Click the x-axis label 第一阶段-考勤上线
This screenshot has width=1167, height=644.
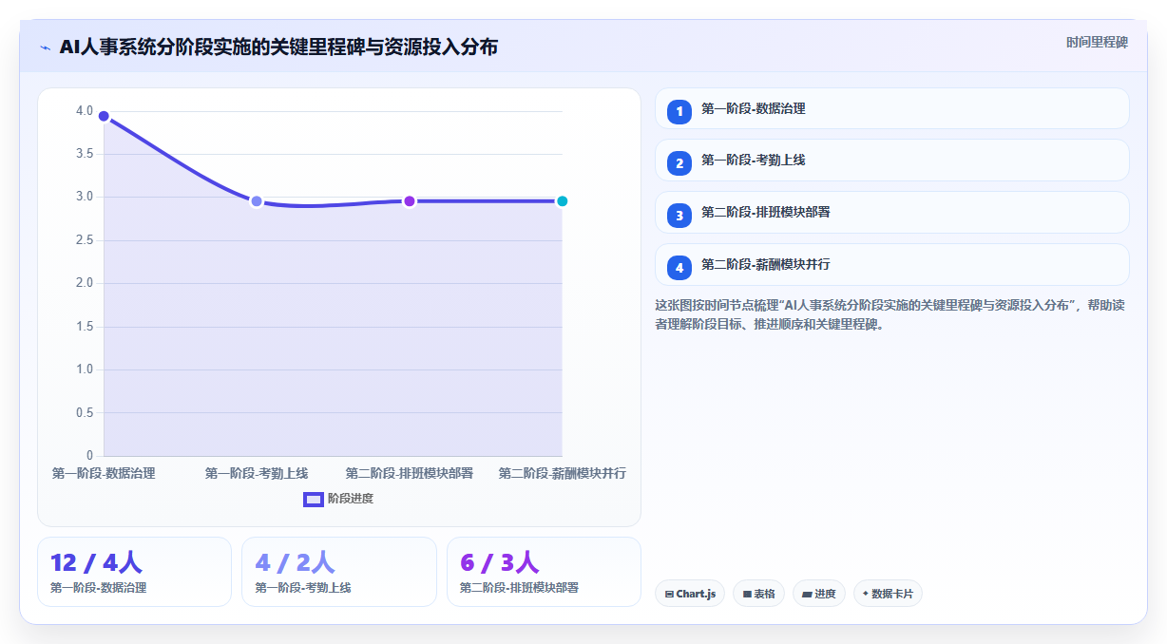[x=257, y=473]
